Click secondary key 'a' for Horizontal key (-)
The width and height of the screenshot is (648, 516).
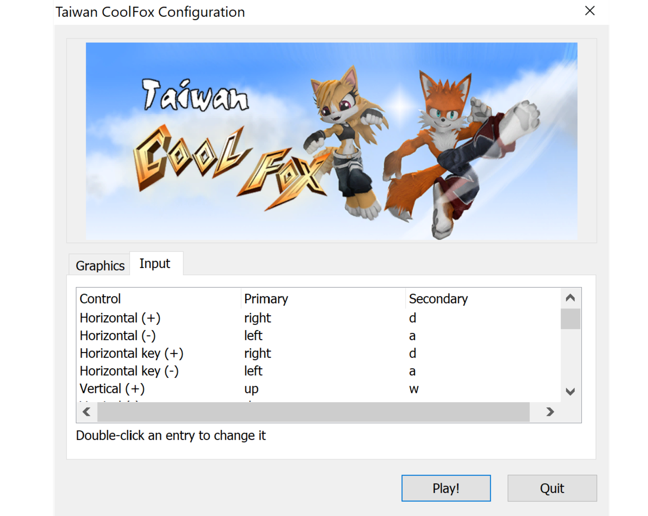pos(412,371)
